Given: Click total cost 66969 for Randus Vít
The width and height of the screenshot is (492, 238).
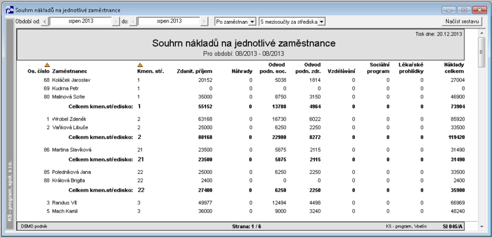Looking at the screenshot, I should (x=458, y=203).
